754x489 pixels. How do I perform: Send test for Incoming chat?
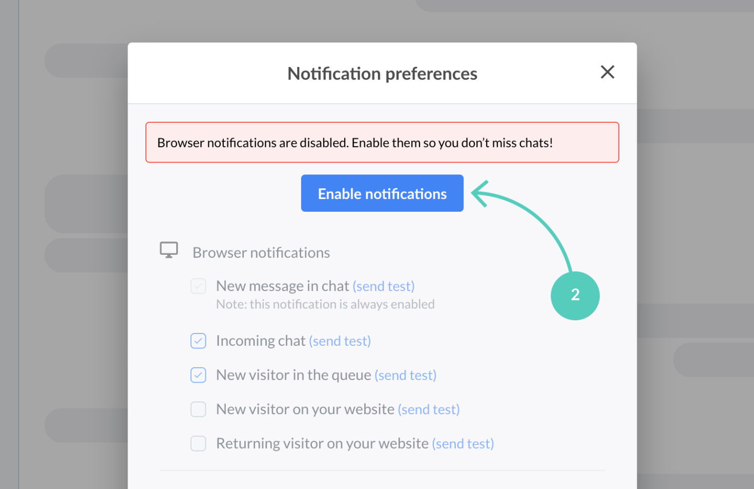[x=340, y=341]
